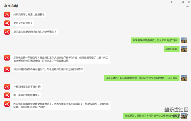Open sender avatar beside 一看到肯定会很不高兴 message
The height and width of the screenshot is (121, 191).
coord(7,87)
